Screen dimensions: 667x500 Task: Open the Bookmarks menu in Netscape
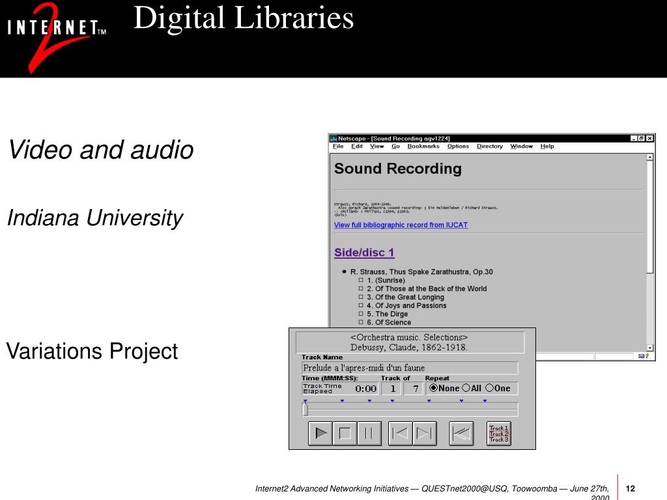pyautogui.click(x=423, y=146)
